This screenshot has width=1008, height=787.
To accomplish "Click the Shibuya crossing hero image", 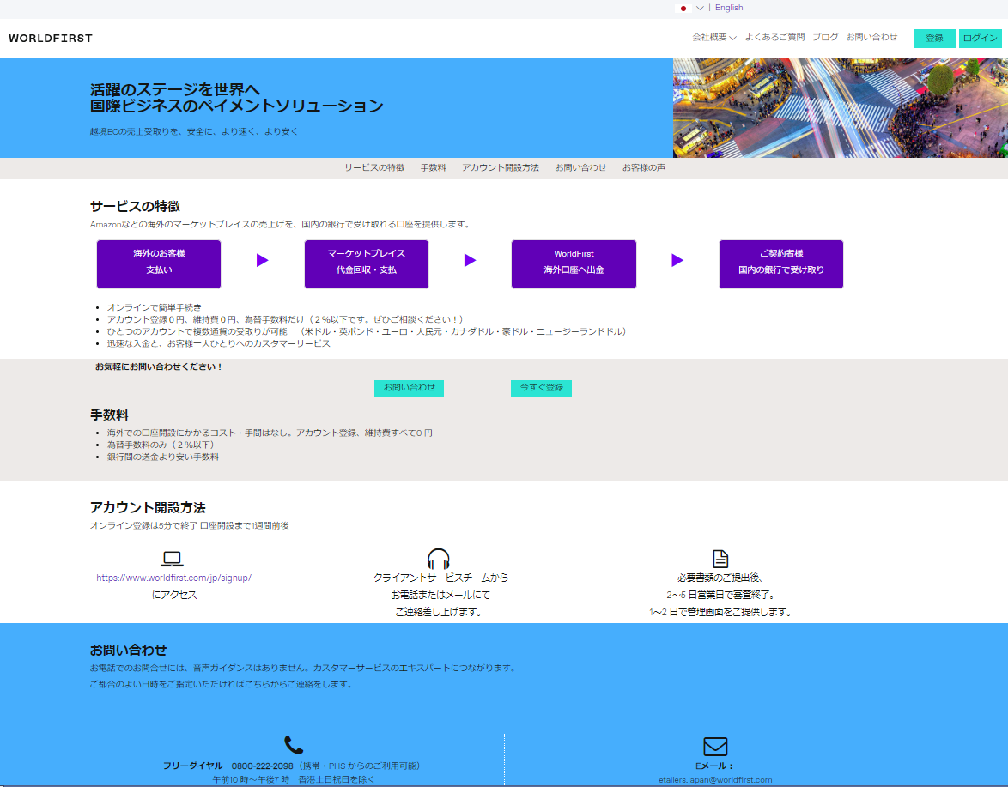I will point(841,107).
